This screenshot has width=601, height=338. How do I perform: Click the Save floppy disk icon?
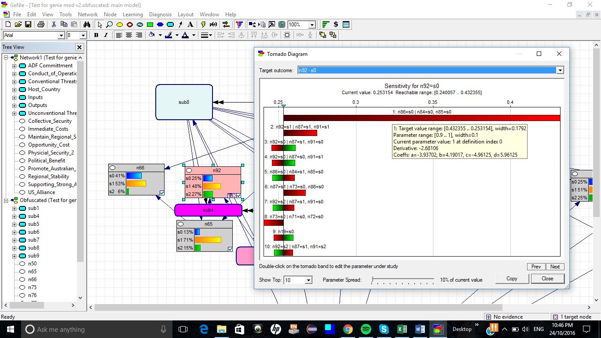coord(28,25)
